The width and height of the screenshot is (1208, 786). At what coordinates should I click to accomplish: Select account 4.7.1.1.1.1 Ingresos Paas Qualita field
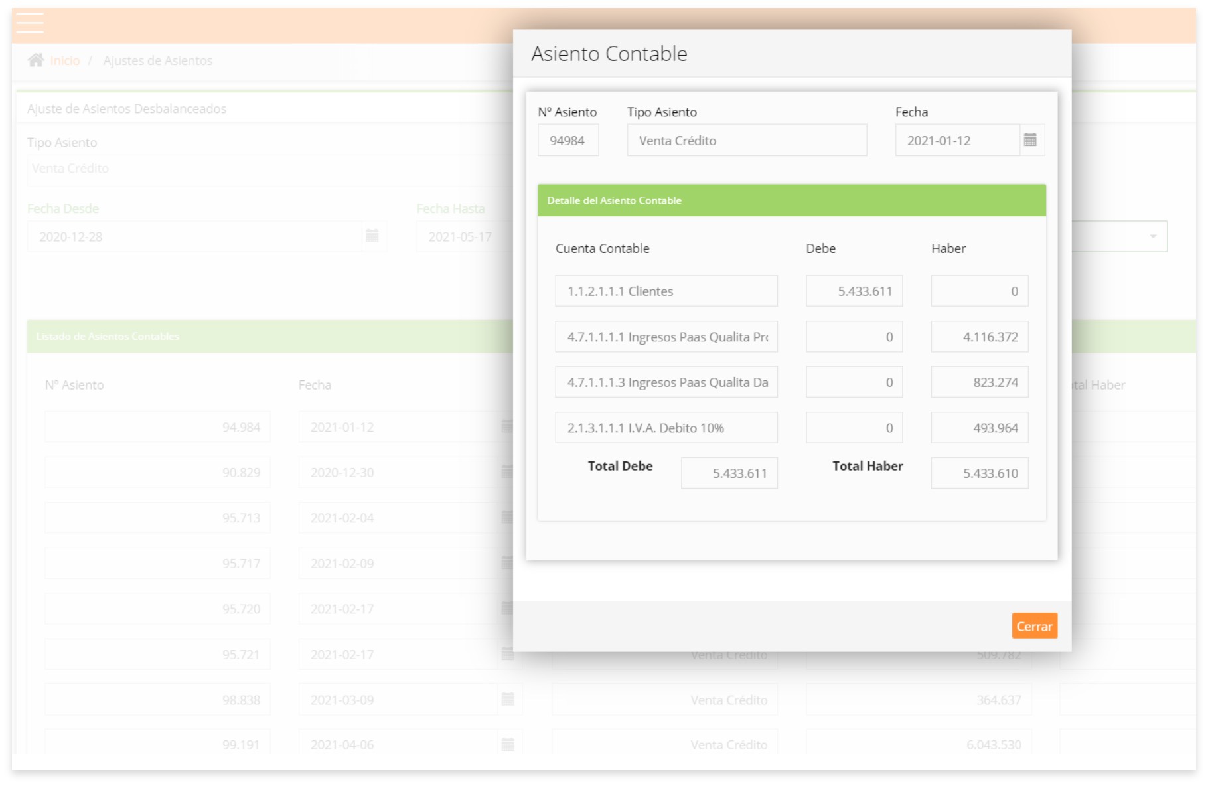666,337
